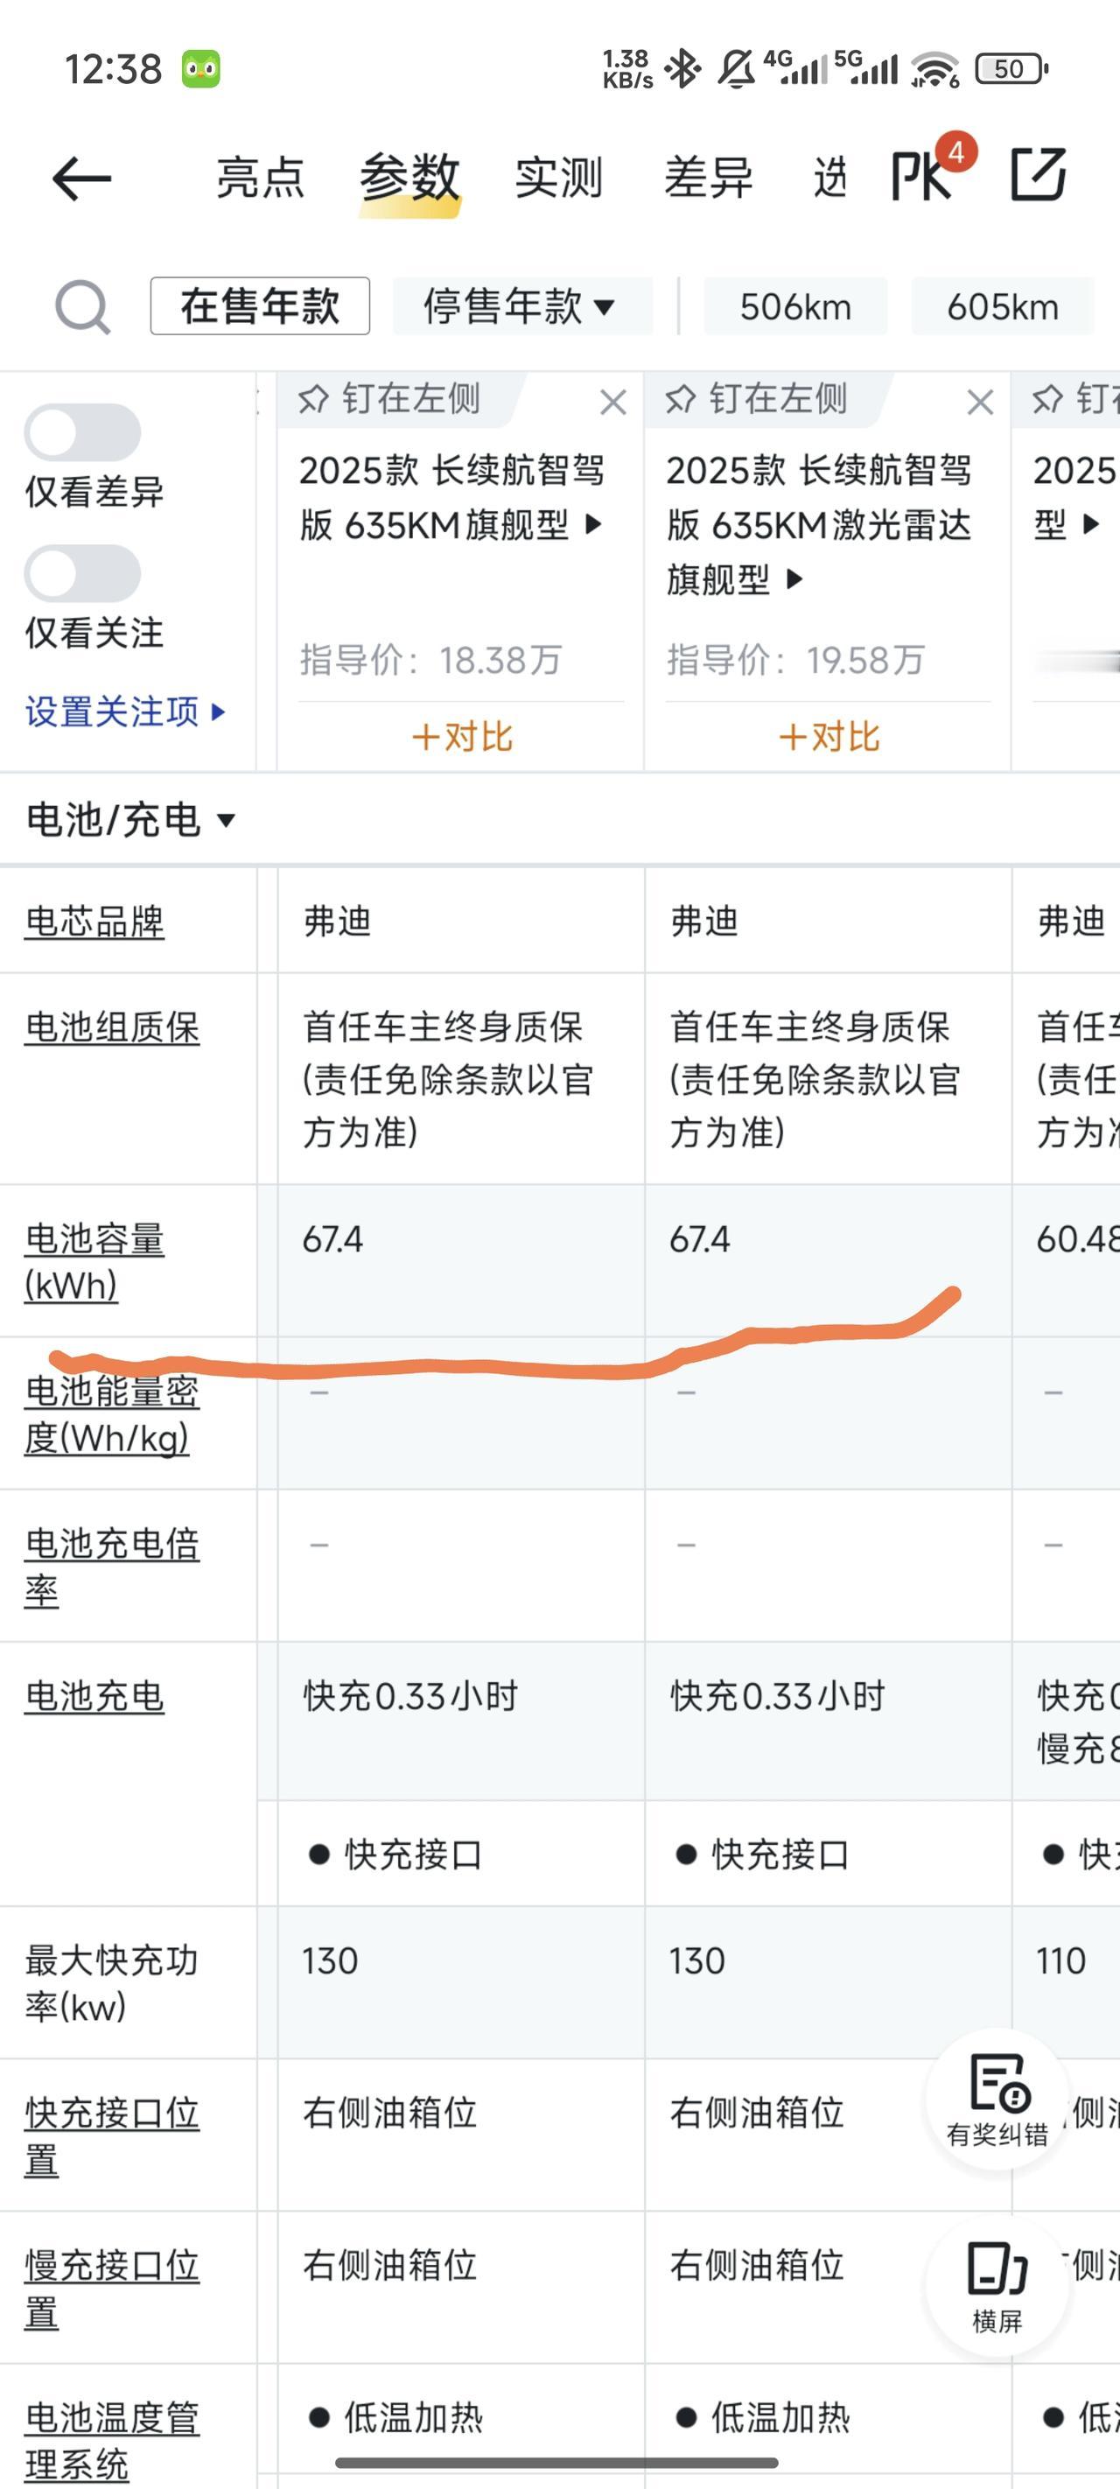
Task: Collapse the 电池/充电 section
Action: (x=130, y=819)
